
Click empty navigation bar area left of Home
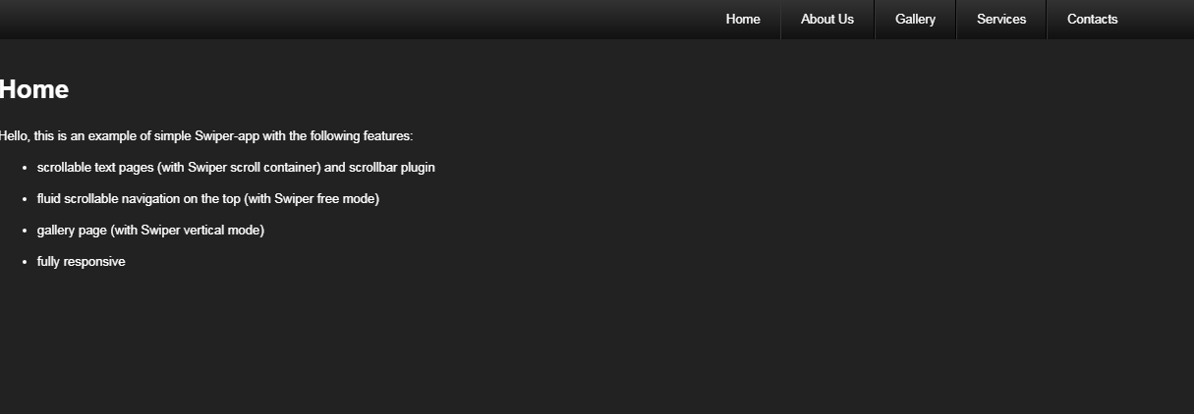pos(354,20)
